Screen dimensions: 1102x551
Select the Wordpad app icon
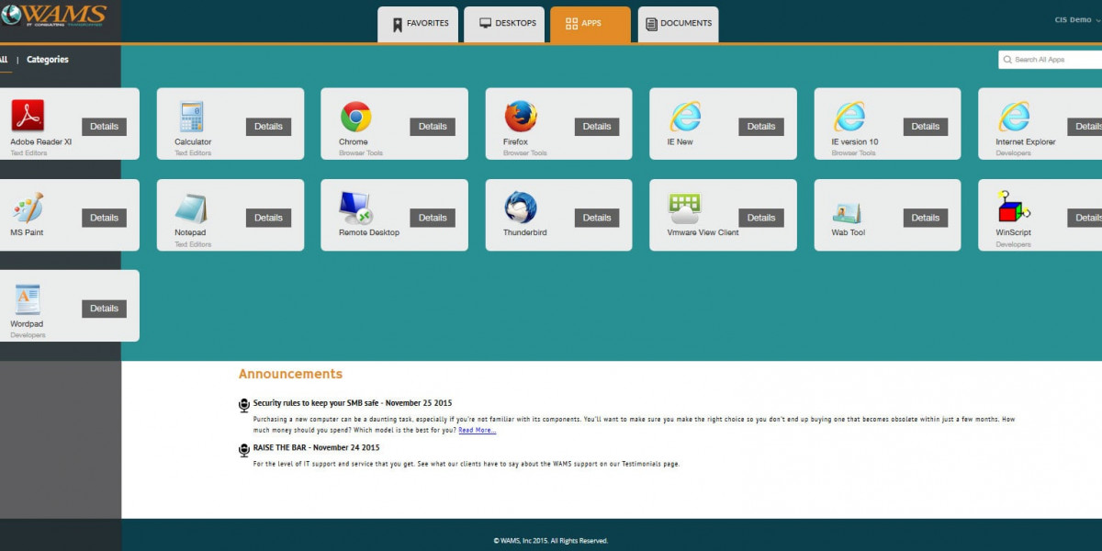tap(28, 298)
